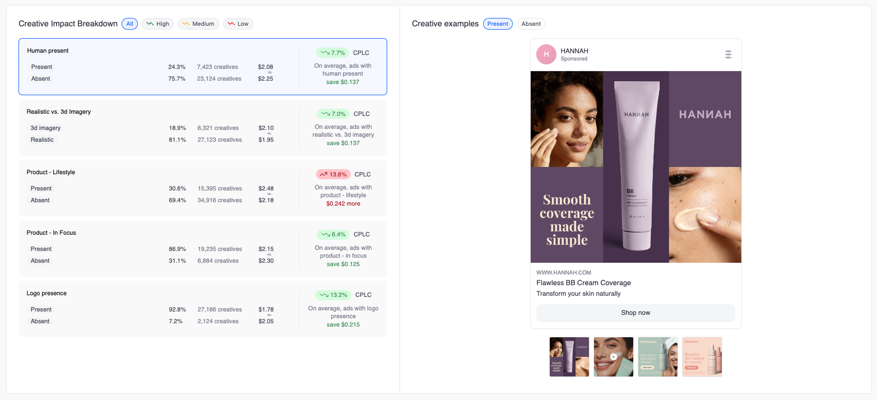Select the All filter chip
The width and height of the screenshot is (877, 400).
pos(129,24)
